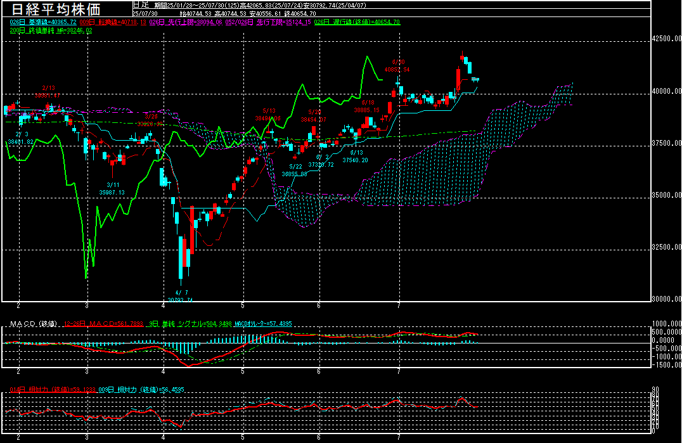Click the 25/07/30 open-high-low-close line
Image resolution: width=682 pixels, height=443 pixels.
[x=224, y=13]
